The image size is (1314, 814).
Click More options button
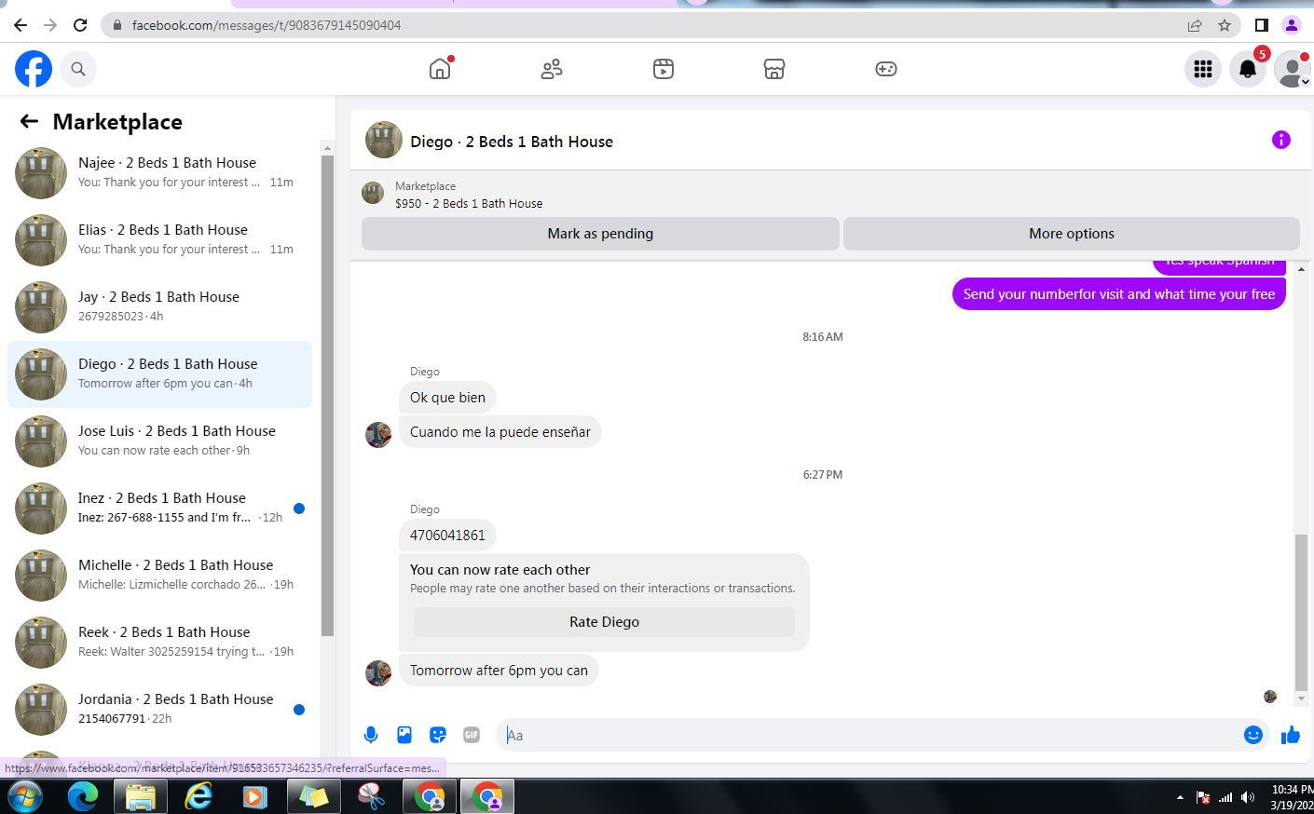(x=1072, y=234)
